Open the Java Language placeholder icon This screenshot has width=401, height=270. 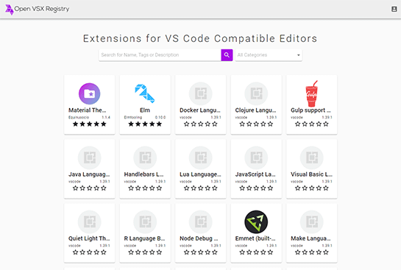(x=89, y=157)
